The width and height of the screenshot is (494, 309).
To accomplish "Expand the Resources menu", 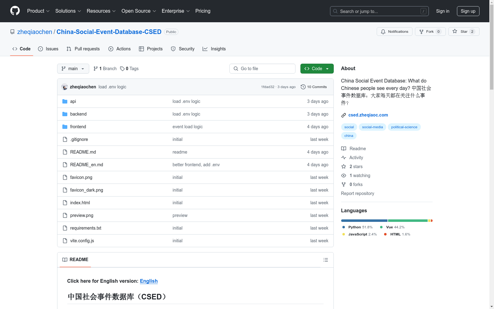I will (x=101, y=11).
